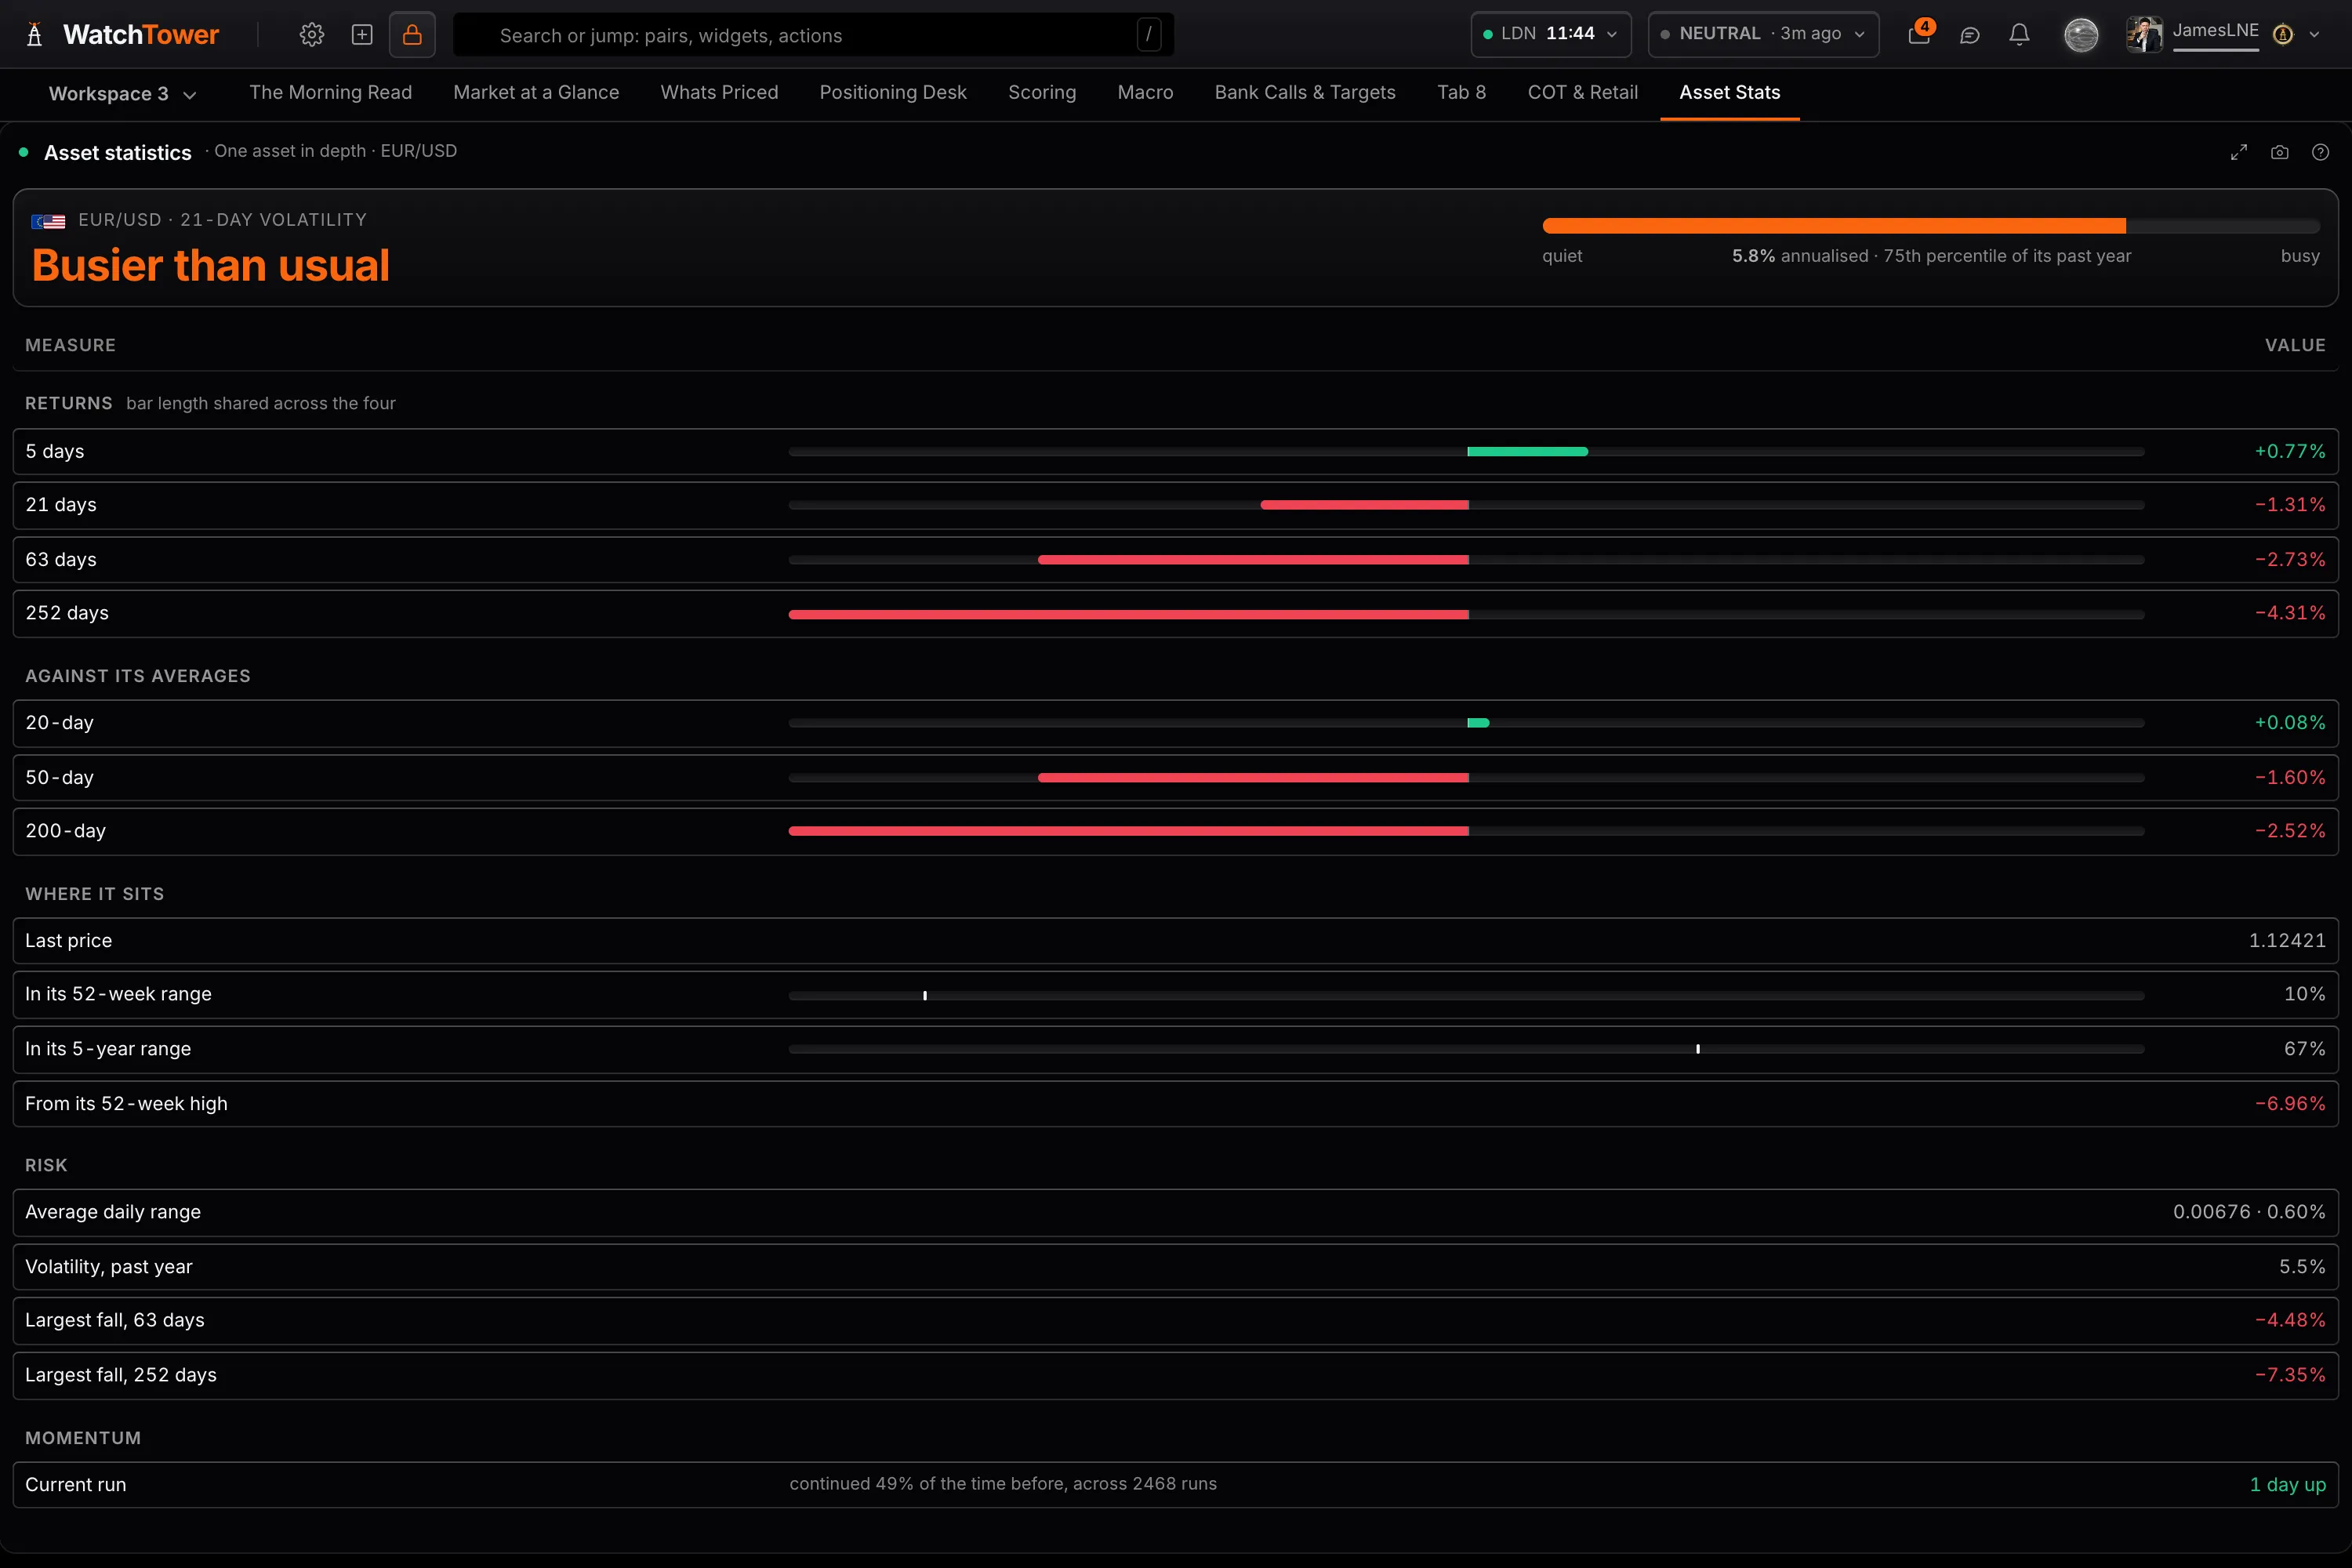
Task: Open the Whats Priced tab
Action: click(x=719, y=93)
